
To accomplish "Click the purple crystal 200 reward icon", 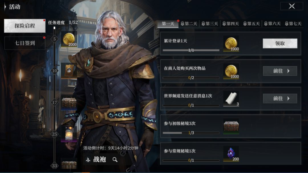I will 231,154.
